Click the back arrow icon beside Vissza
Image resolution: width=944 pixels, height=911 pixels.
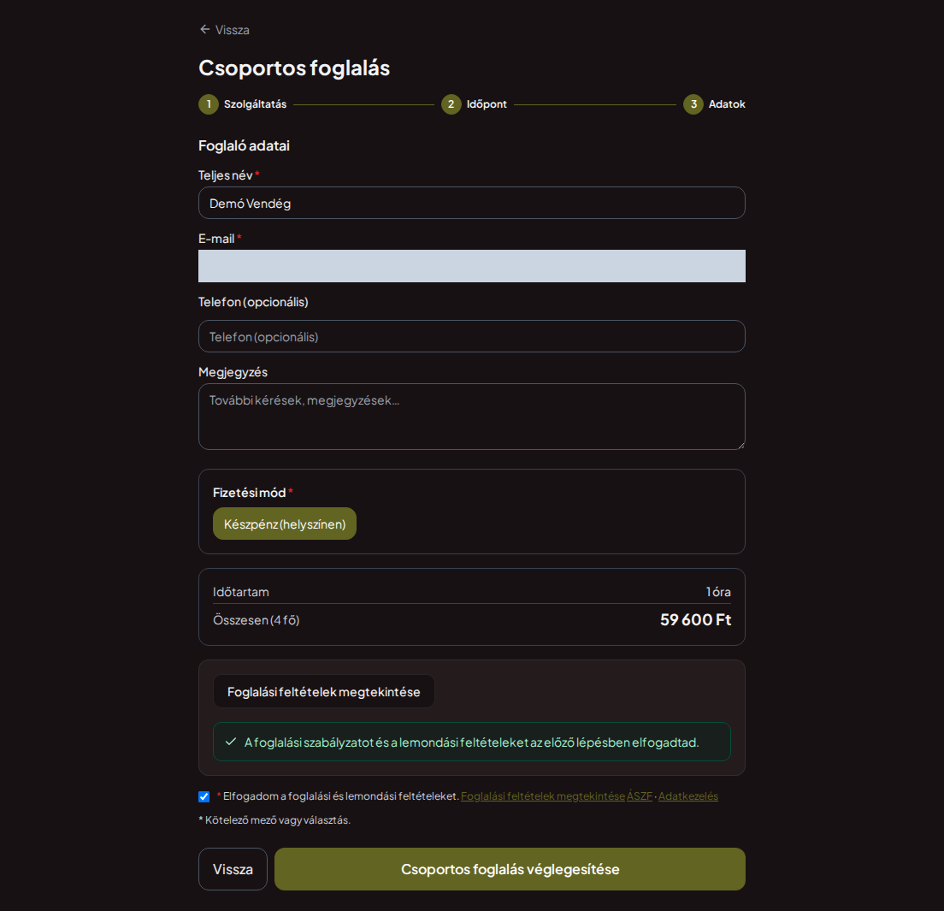204,29
